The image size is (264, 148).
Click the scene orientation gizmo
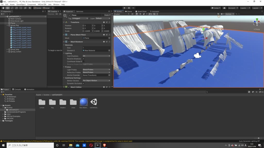tap(257, 22)
